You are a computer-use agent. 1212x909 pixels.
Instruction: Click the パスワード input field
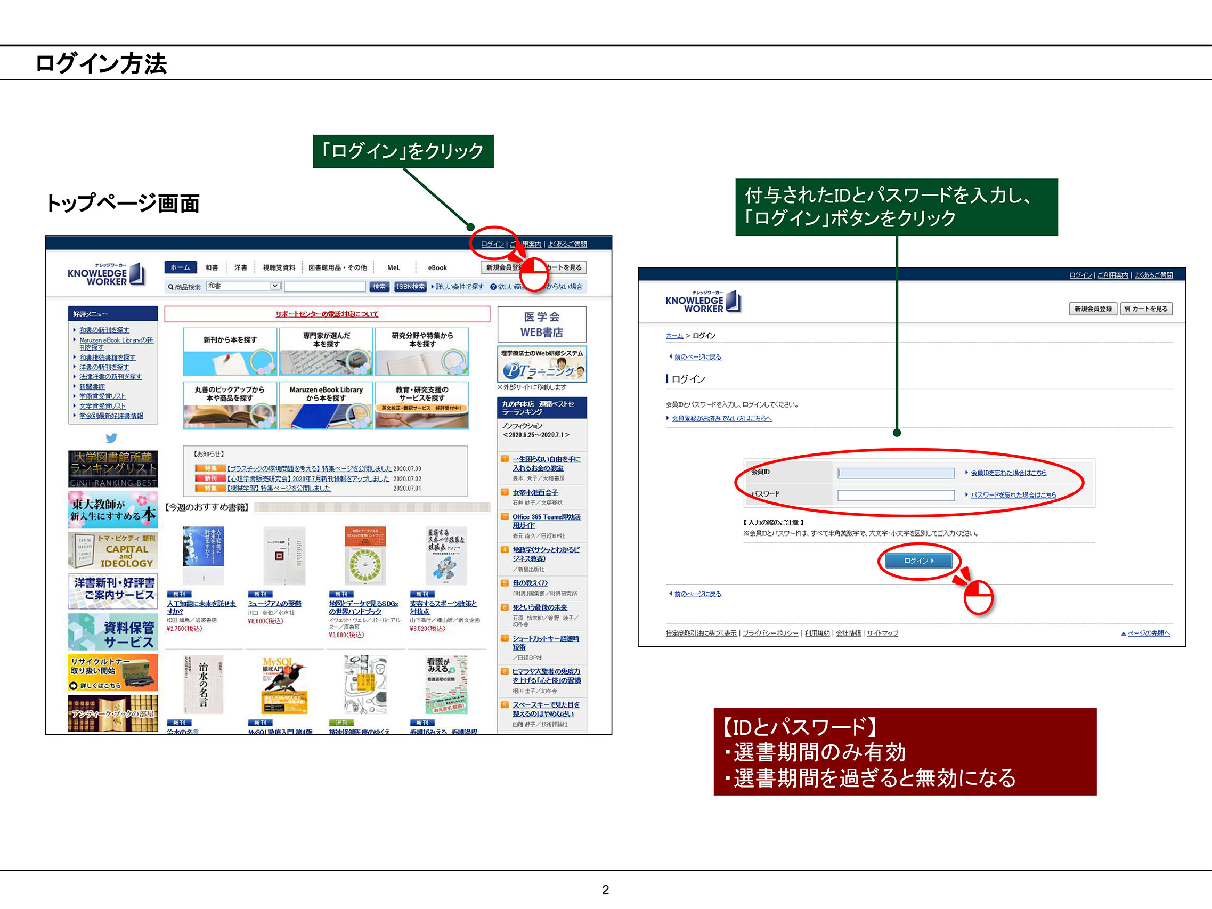(x=896, y=495)
